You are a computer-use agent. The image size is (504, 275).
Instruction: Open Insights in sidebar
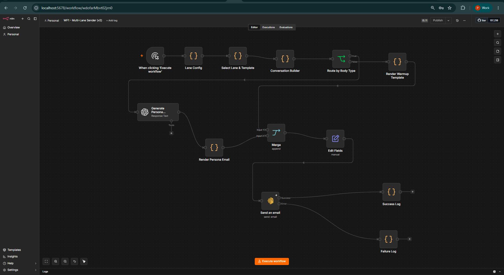coord(13,256)
